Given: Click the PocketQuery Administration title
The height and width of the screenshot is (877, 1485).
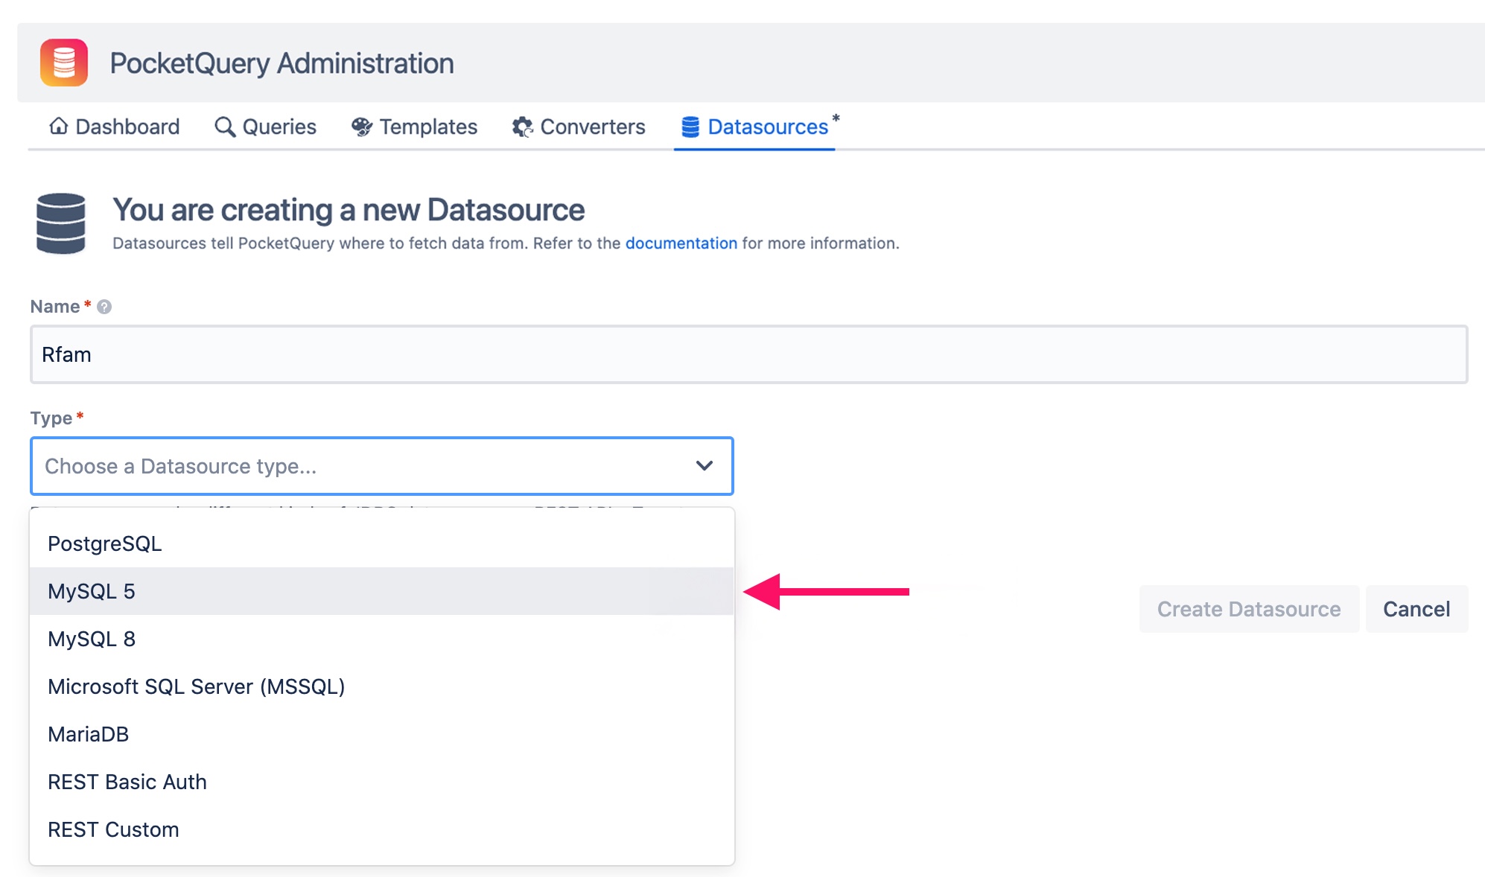Looking at the screenshot, I should pos(282,63).
